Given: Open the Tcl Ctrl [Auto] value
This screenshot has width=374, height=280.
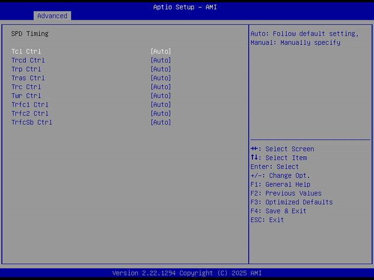Looking at the screenshot, I should [x=161, y=51].
